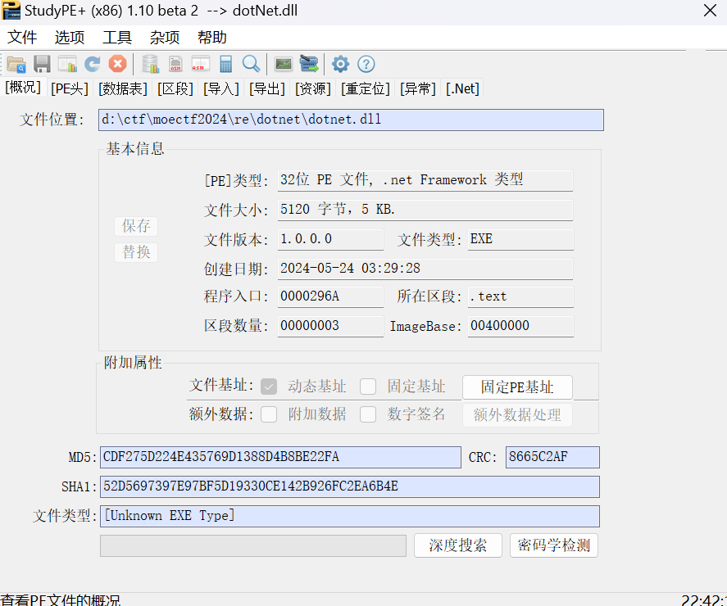Close the StudyPE+ window
The height and width of the screenshot is (606, 727).
pyautogui.click(x=710, y=10)
